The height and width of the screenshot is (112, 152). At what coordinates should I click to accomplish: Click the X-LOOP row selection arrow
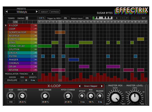[6, 25]
